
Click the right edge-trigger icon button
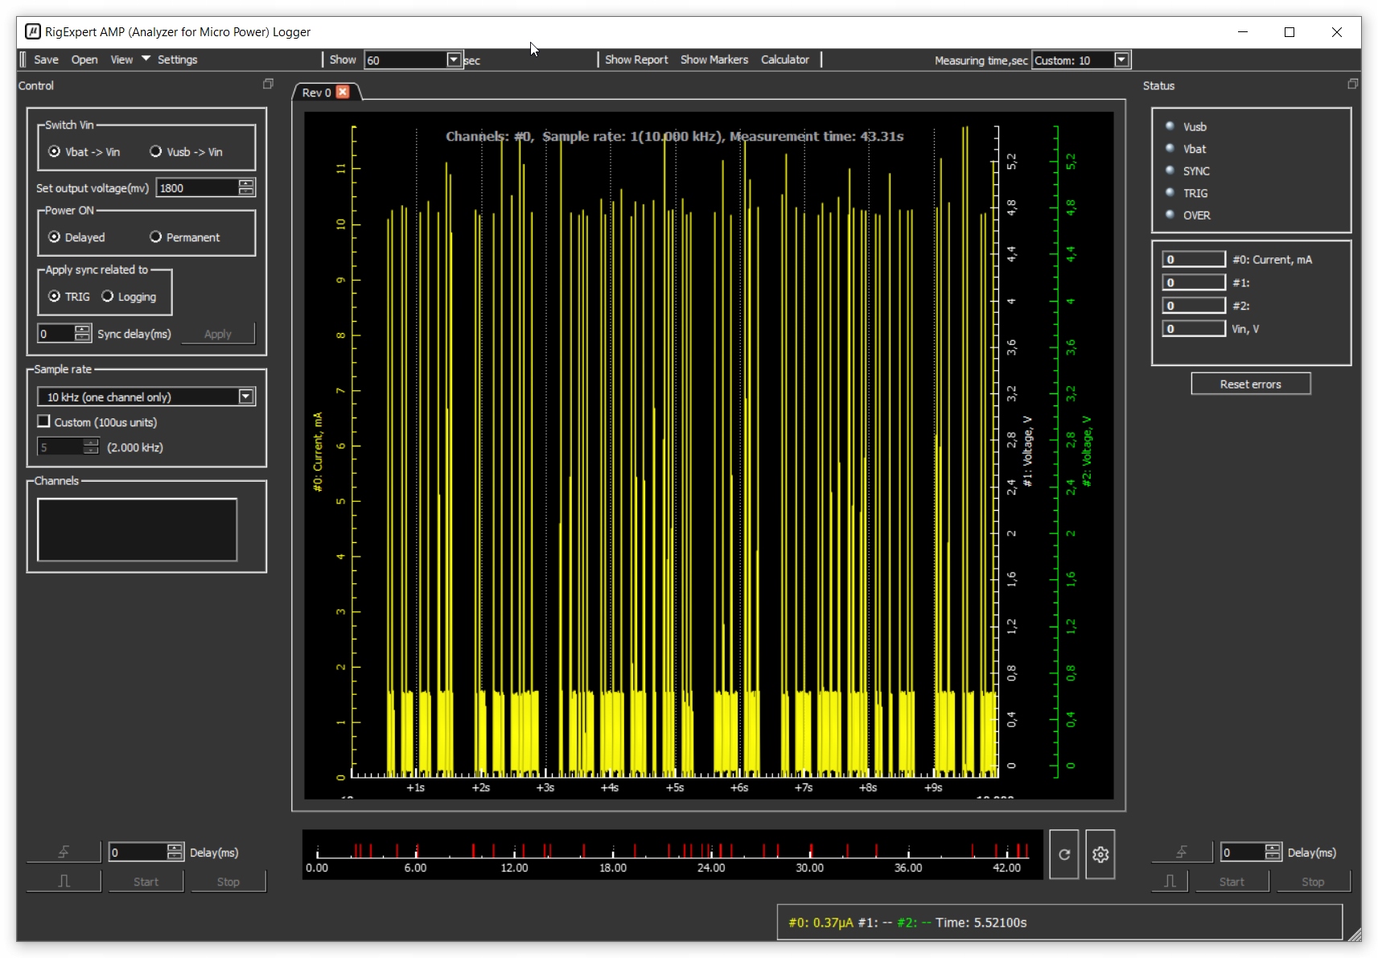[x=1181, y=852]
